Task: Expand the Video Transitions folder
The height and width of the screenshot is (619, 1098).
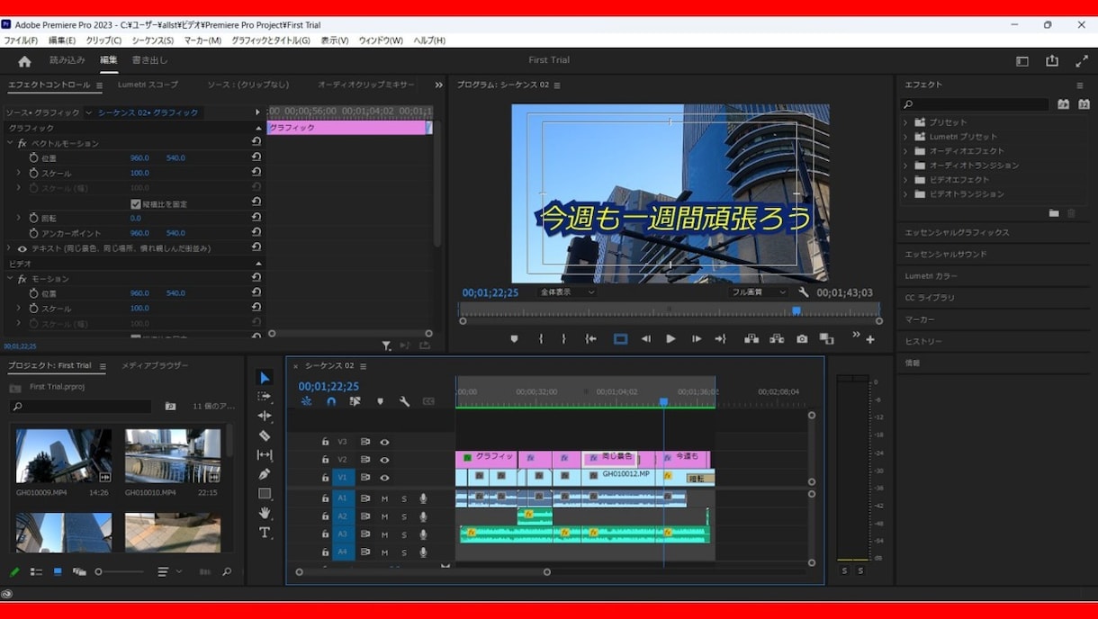Action: (905, 194)
